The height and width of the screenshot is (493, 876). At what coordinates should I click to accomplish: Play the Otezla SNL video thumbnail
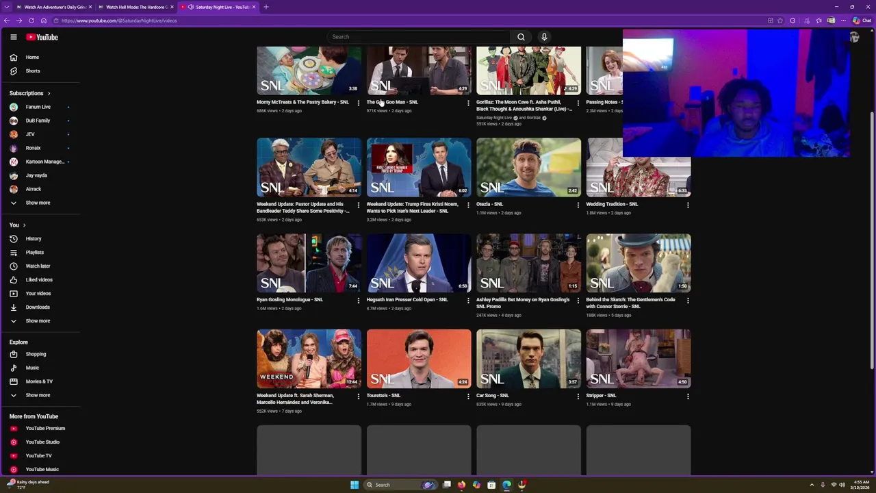[528, 167]
